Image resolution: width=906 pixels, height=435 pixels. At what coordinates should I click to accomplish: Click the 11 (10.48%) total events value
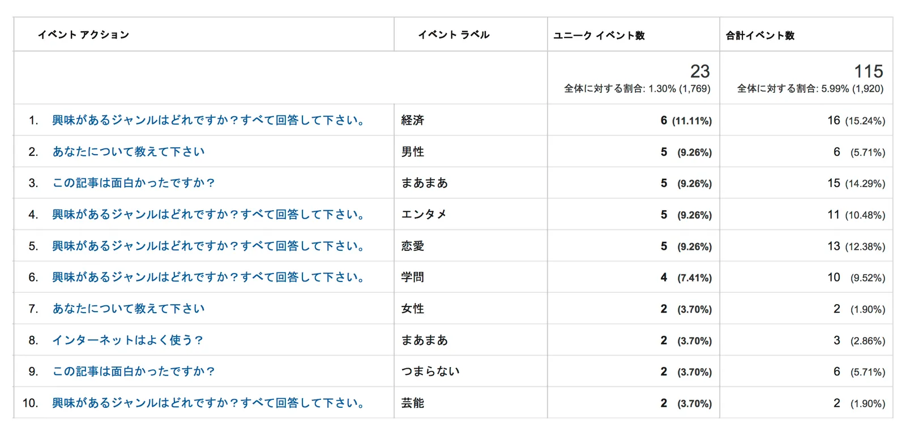[x=856, y=215]
